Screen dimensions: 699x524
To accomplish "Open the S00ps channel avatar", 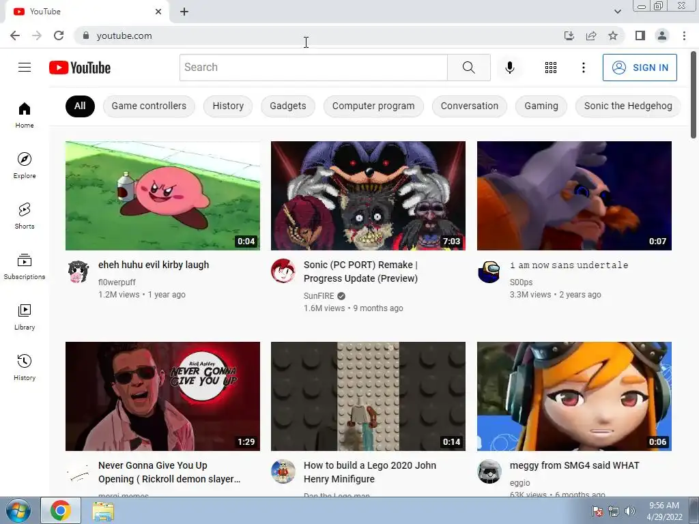I will click(x=489, y=272).
